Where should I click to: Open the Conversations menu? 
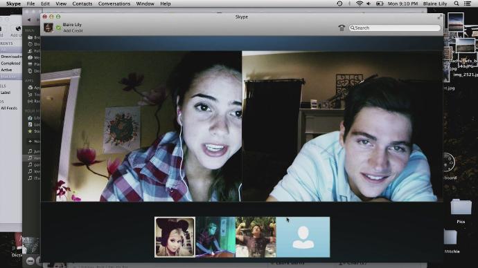pos(114,3)
